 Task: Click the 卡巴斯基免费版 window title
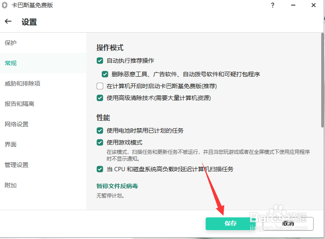(x=32, y=5)
